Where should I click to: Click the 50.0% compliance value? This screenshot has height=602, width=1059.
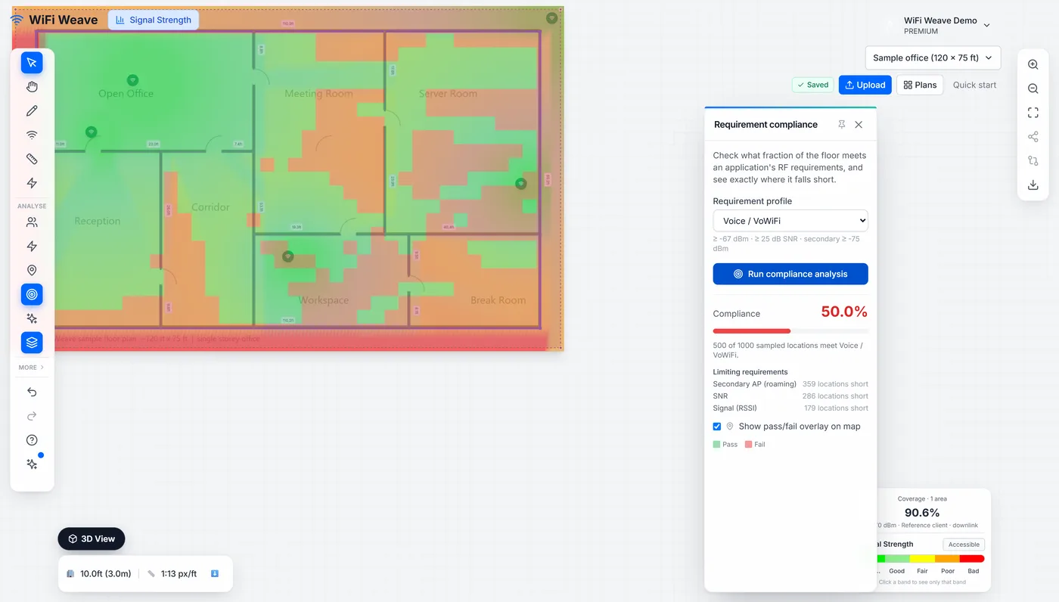(844, 312)
